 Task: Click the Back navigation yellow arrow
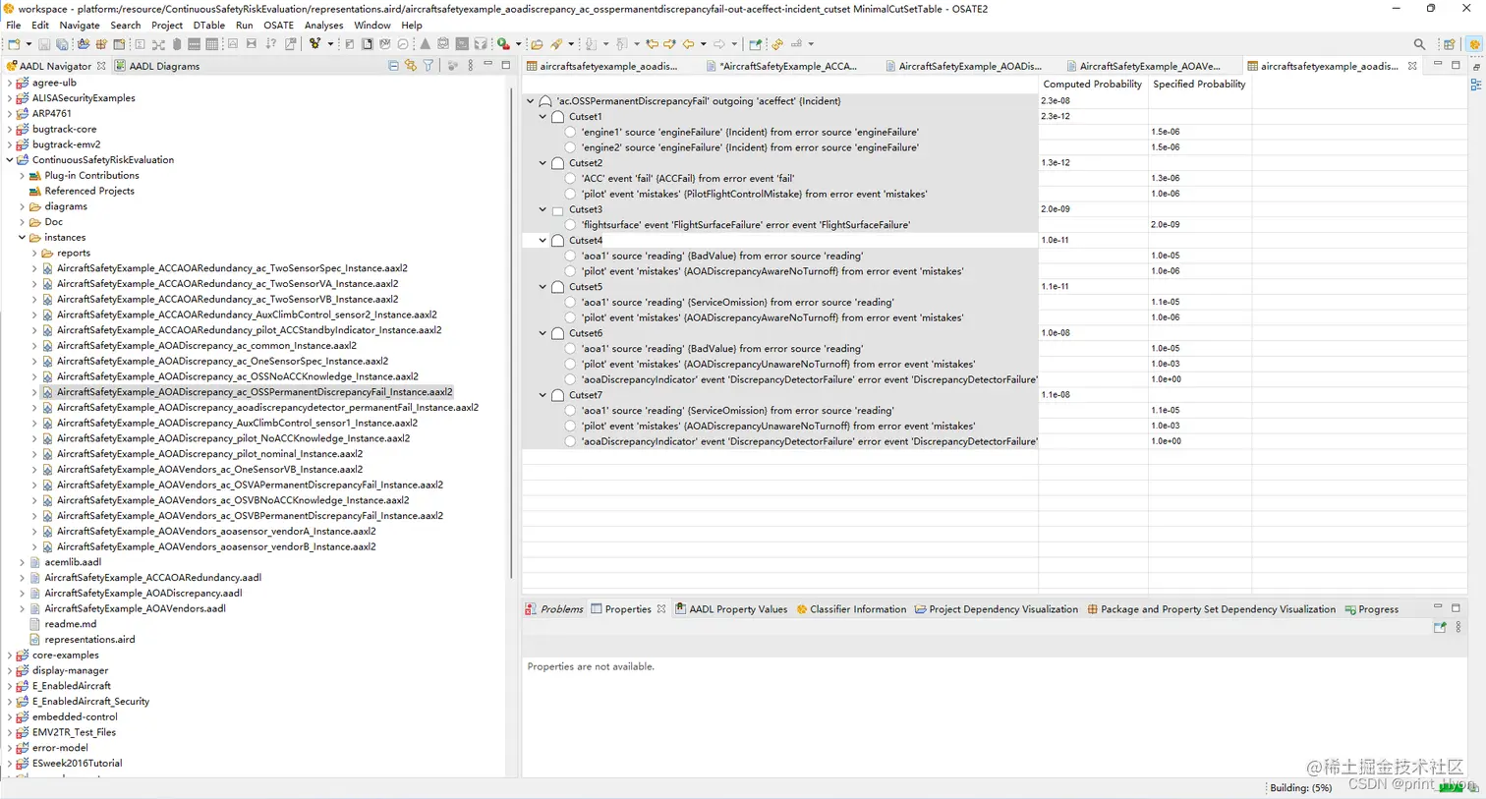click(689, 44)
